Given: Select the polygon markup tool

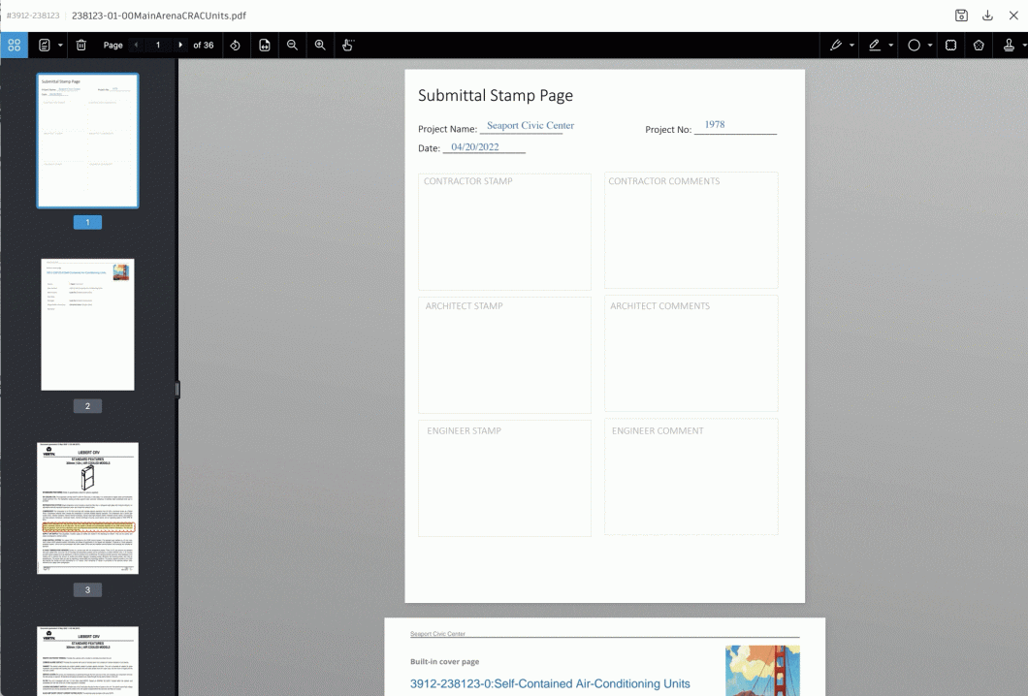Looking at the screenshot, I should click(x=979, y=46).
